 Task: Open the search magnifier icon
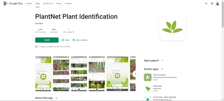206,3
